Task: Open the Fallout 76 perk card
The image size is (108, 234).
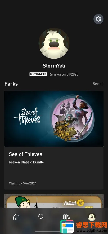Action: [x=54, y=201]
